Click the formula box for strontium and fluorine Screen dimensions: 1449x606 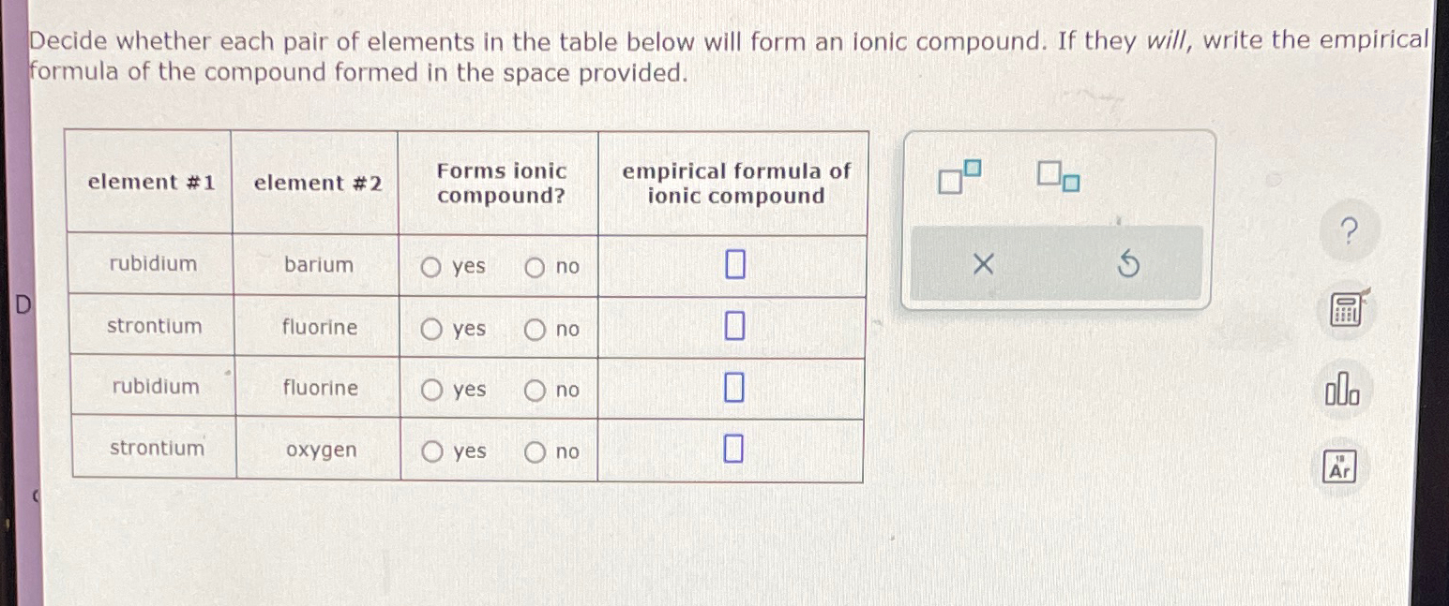tap(733, 326)
